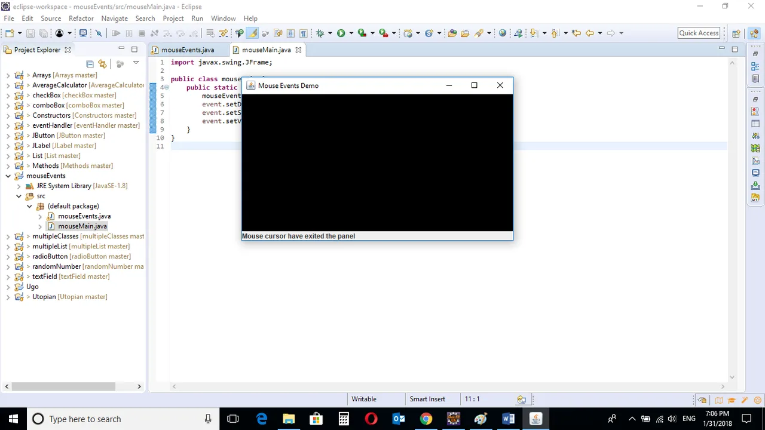
Task: Click the Last Edit Location icon
Action: (576, 33)
